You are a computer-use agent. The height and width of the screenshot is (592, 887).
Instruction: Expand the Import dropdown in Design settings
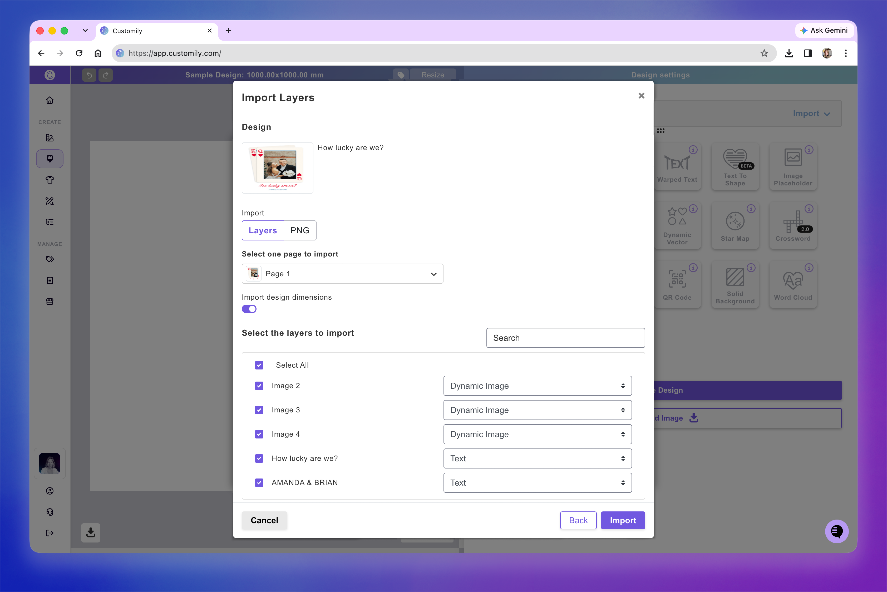tap(811, 113)
